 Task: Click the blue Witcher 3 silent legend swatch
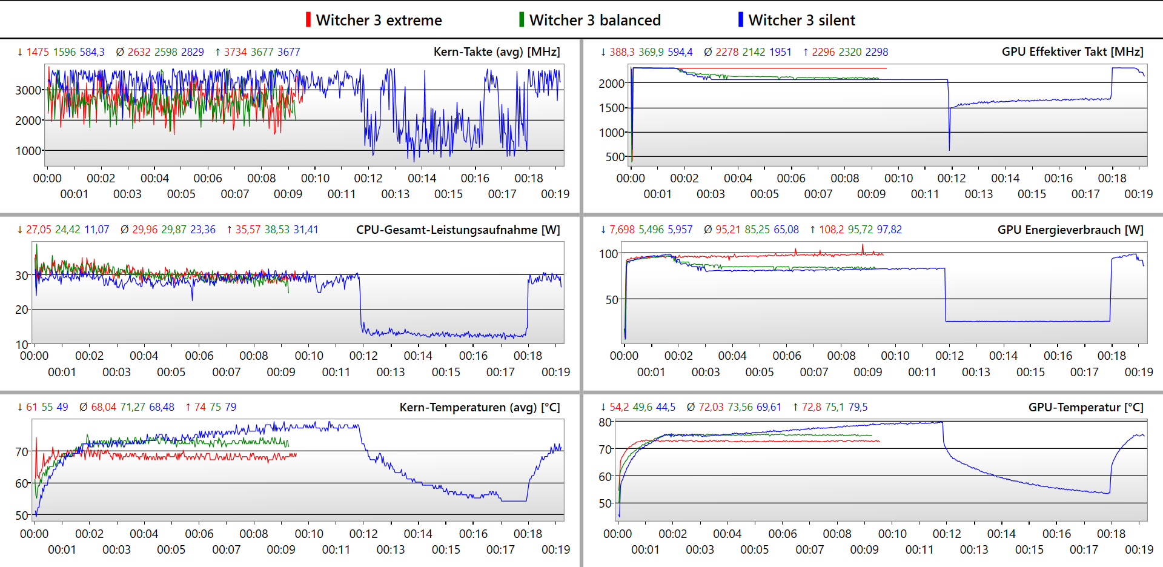tap(740, 20)
